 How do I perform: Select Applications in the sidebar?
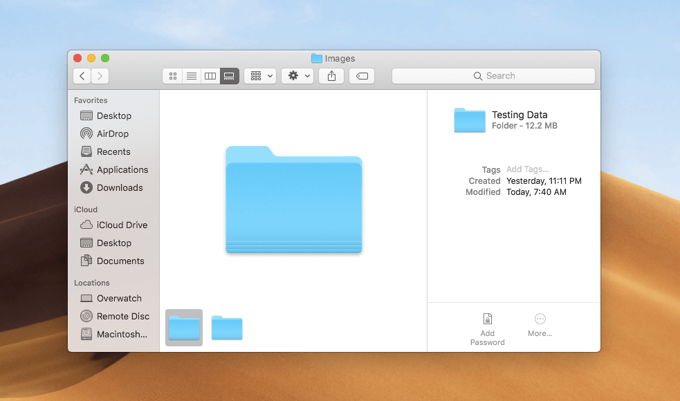(x=122, y=169)
